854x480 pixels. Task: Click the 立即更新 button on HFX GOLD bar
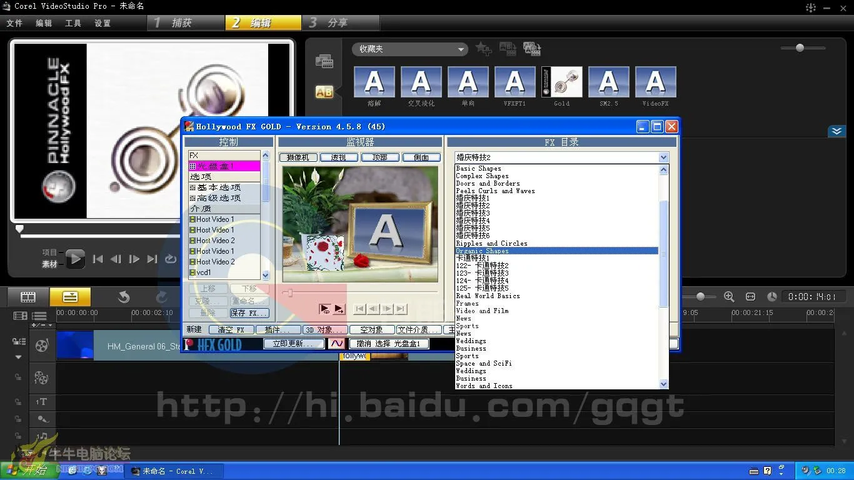294,343
